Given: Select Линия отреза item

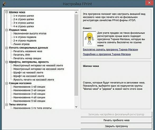Looking at the screenshot, I should [x=21, y=44].
